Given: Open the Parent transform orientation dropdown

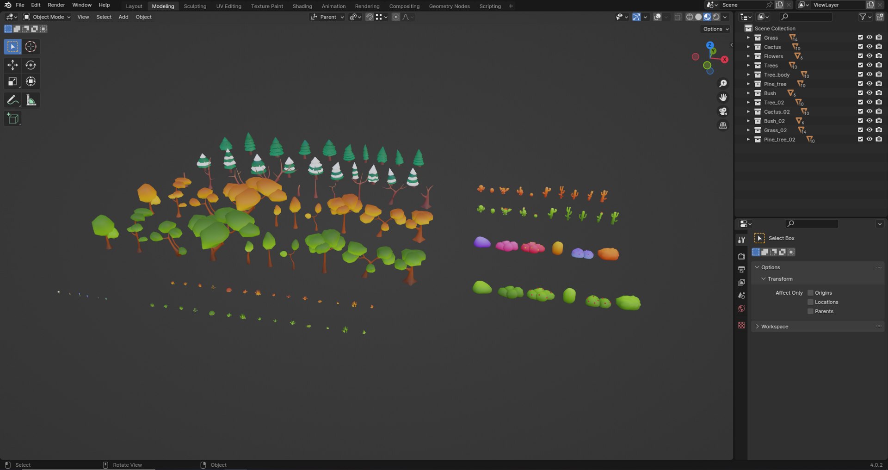Looking at the screenshot, I should (327, 17).
